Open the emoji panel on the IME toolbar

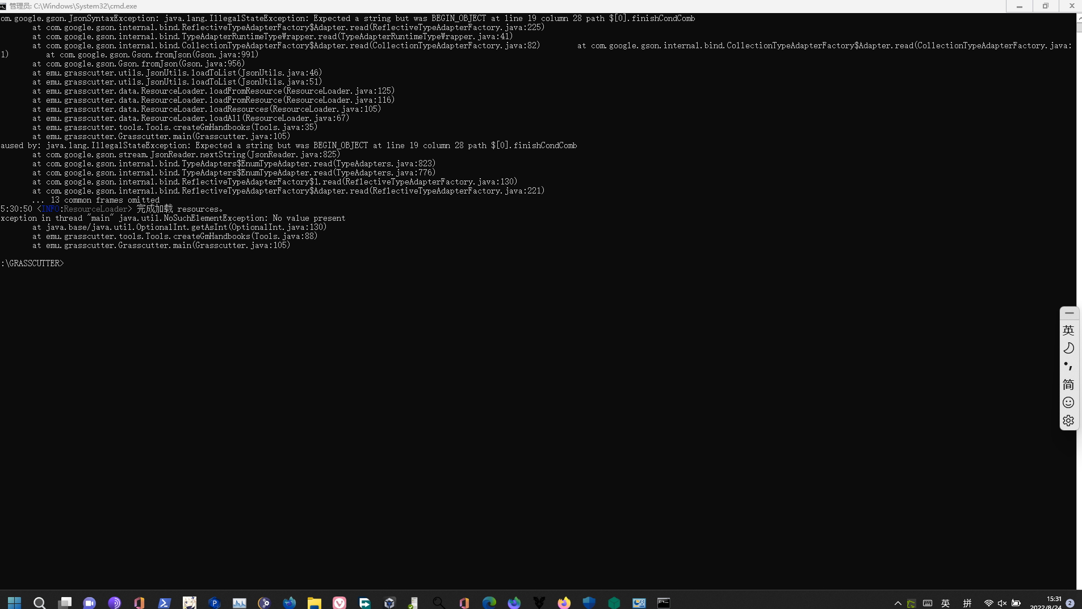tap(1069, 402)
